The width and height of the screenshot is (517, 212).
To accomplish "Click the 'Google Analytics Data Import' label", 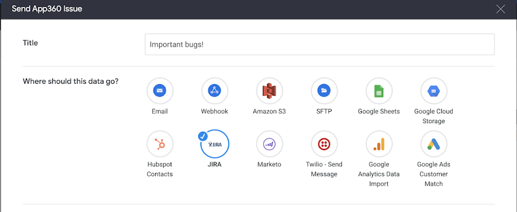I will click(x=379, y=174).
